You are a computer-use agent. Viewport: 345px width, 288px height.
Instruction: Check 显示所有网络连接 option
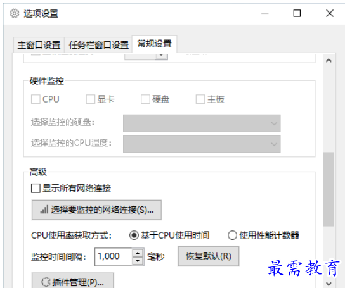[x=36, y=189]
